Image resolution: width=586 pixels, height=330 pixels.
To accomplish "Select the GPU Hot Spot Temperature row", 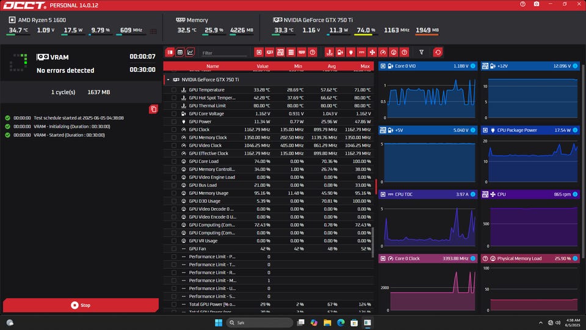I will point(269,98).
